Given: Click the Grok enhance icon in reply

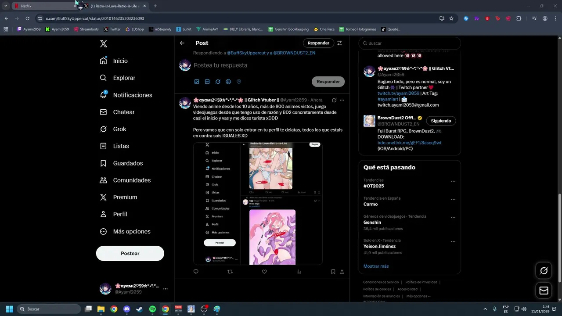Looking at the screenshot, I should point(218,82).
